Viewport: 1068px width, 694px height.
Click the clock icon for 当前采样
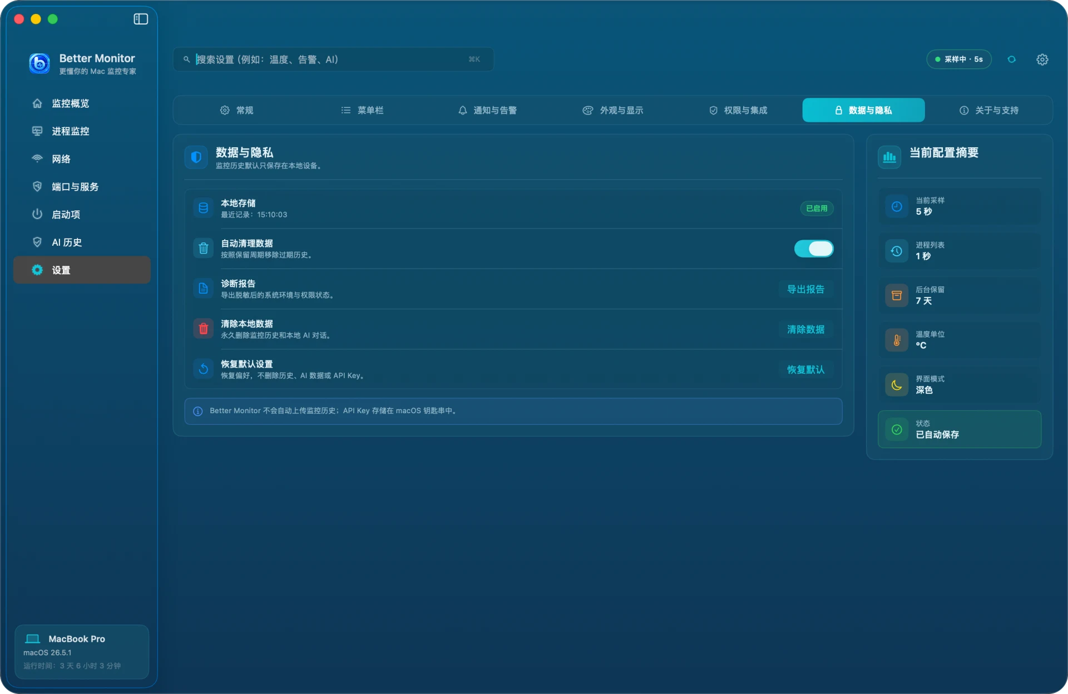(x=897, y=206)
